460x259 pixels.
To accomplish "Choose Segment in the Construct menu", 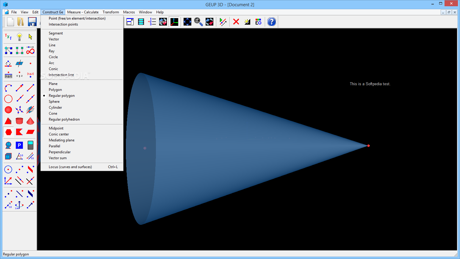I will click(x=82, y=33).
